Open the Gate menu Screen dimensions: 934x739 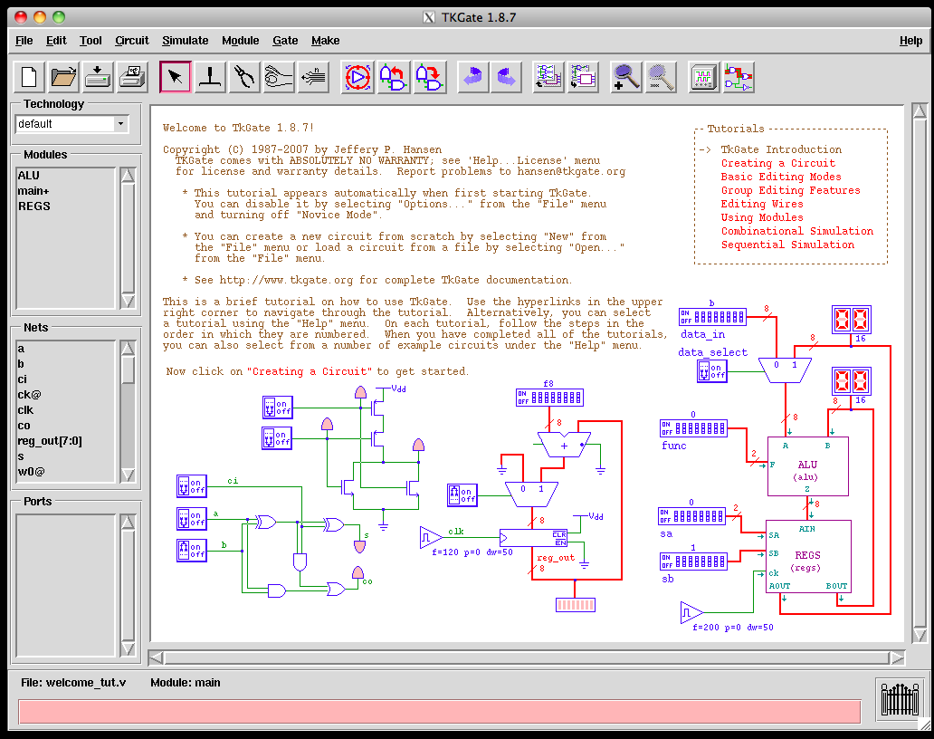coord(285,41)
